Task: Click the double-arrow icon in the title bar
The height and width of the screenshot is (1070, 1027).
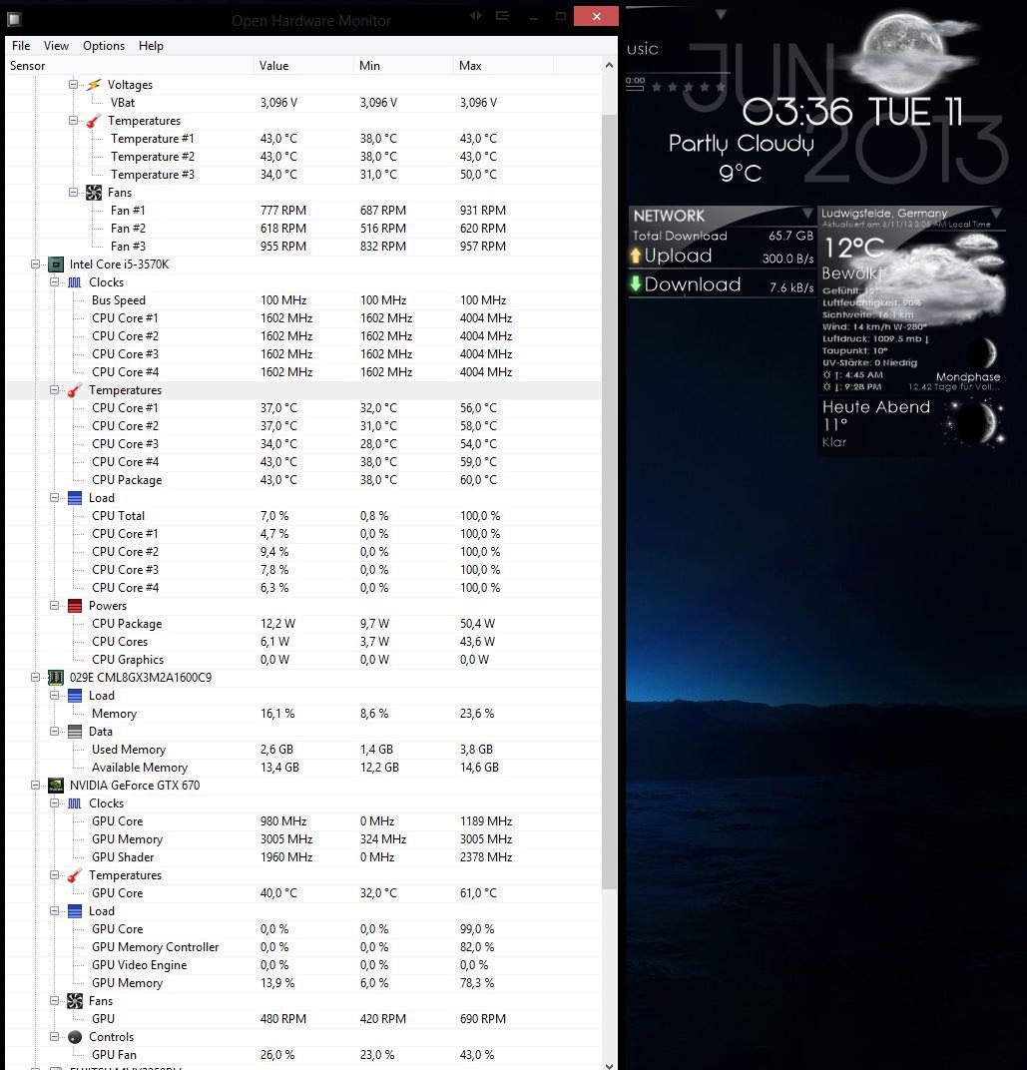Action: tap(476, 16)
